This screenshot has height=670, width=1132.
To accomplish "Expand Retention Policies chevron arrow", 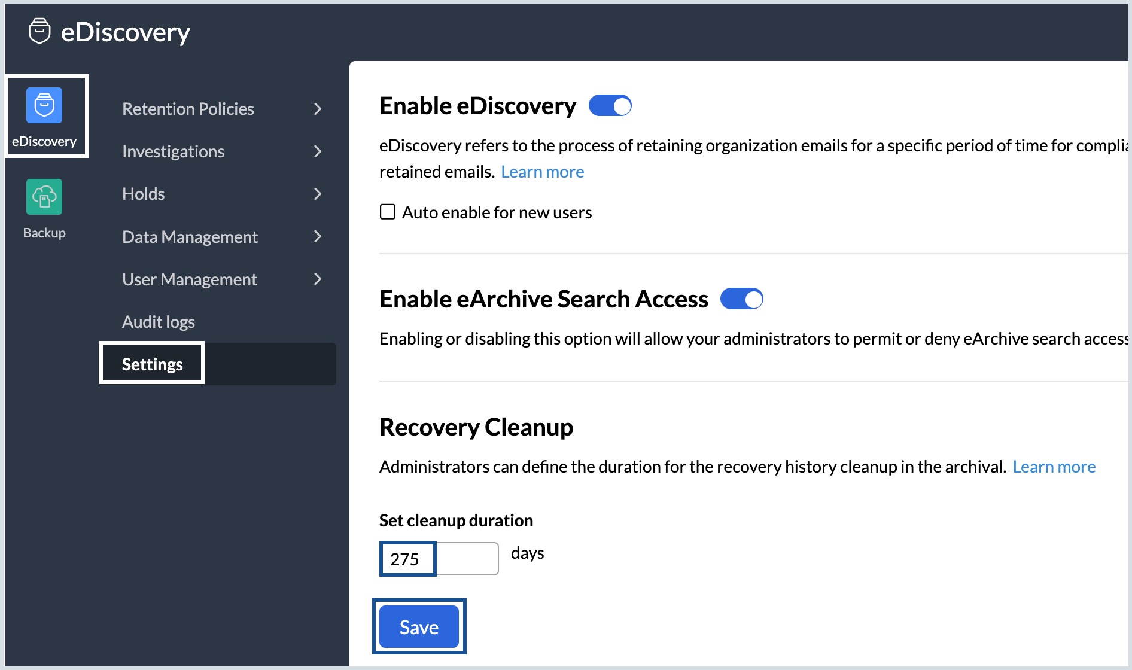I will point(318,109).
